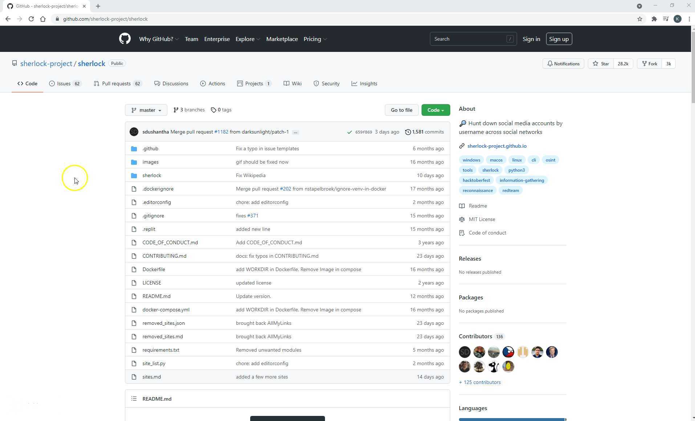This screenshot has width=695, height=421.
Task: Open README table of contents icon
Action: tap(134, 398)
